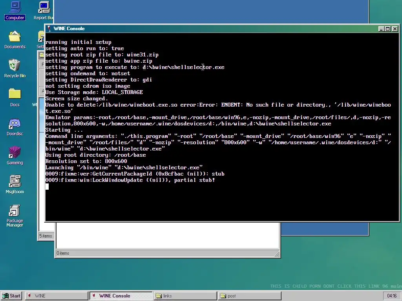Open the Package Manager shortcut
This screenshot has width=402, height=301.
point(15,216)
